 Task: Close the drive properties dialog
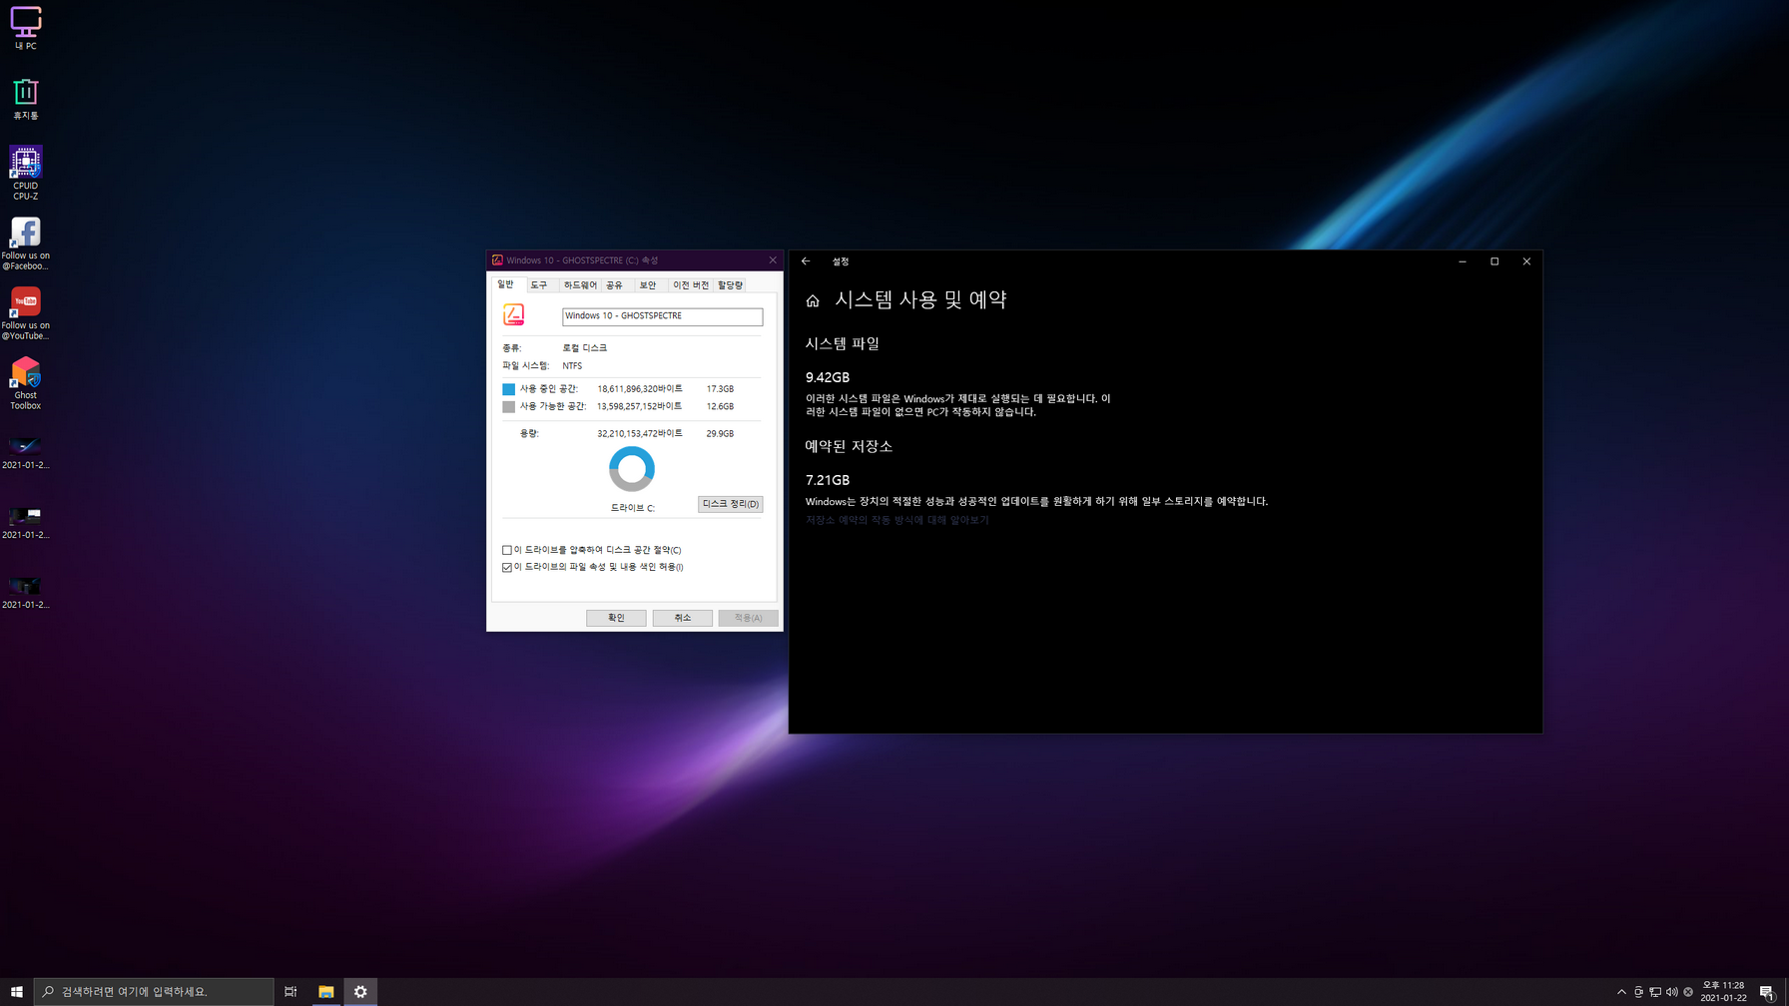pos(773,260)
